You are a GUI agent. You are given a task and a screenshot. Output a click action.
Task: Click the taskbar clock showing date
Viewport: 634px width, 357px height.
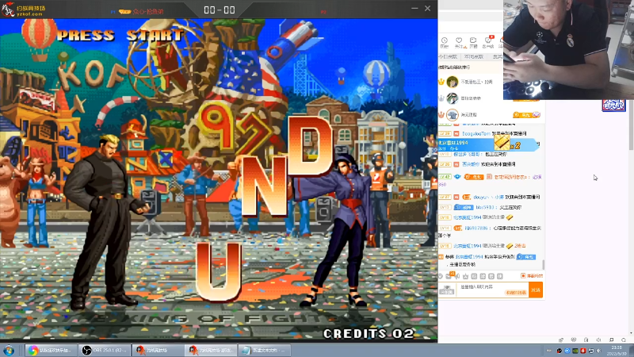click(x=617, y=350)
